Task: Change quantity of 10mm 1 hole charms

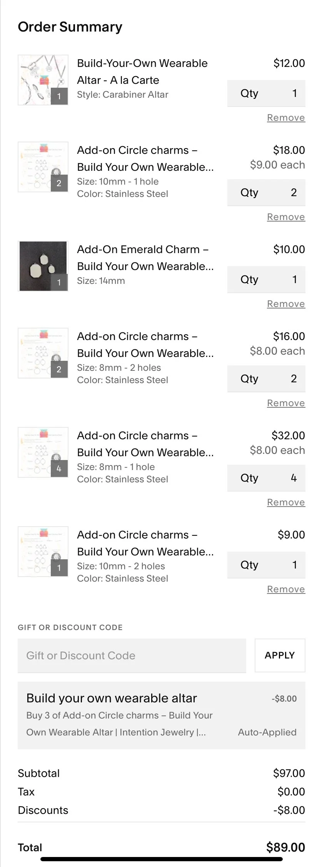Action: [266, 193]
